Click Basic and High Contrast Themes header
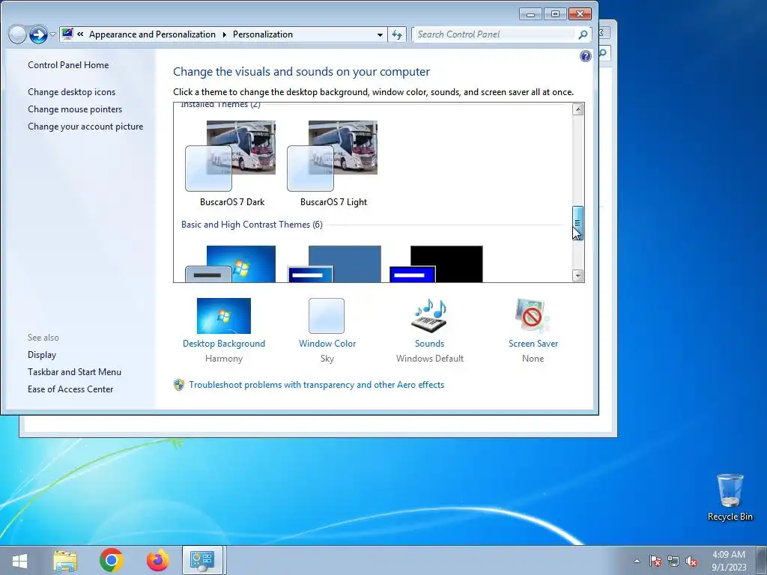Viewport: 767px width, 575px height. pos(252,225)
